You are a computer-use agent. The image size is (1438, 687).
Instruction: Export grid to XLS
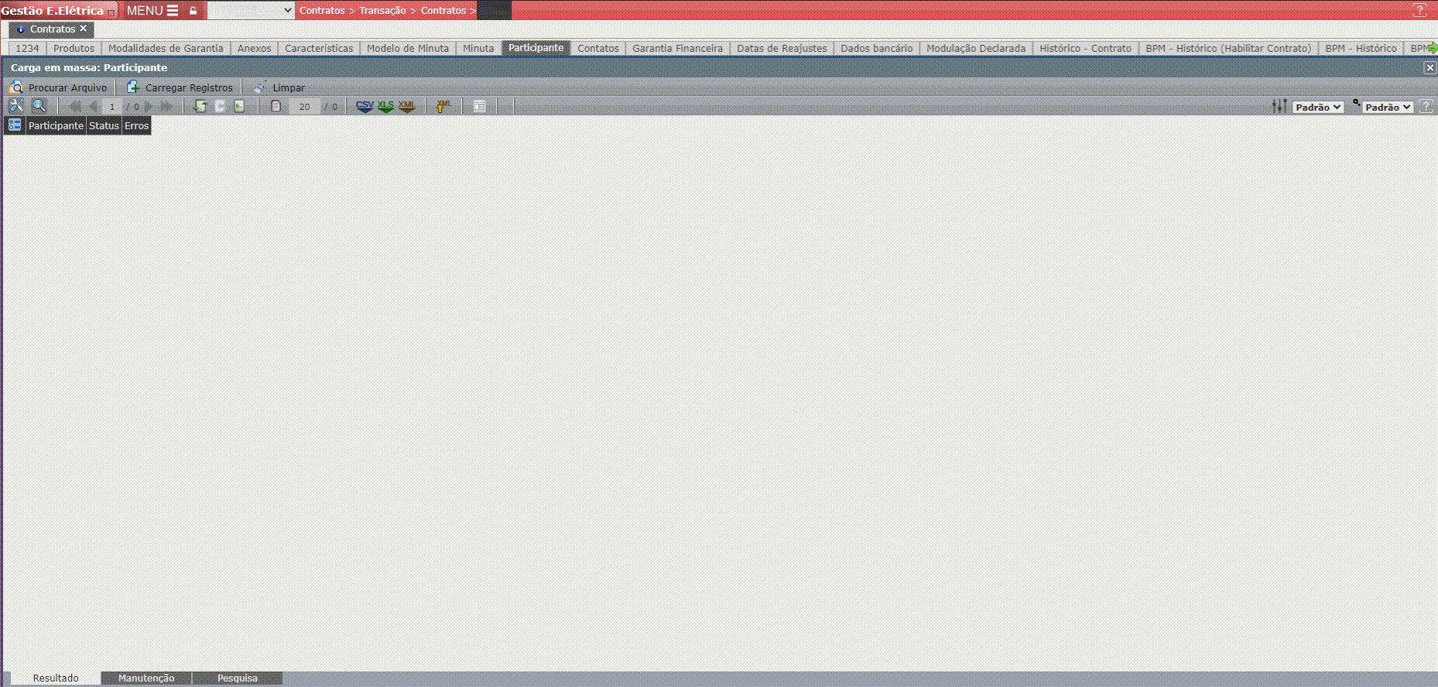[385, 106]
